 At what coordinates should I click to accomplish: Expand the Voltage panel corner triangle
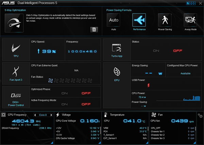coord(100,143)
